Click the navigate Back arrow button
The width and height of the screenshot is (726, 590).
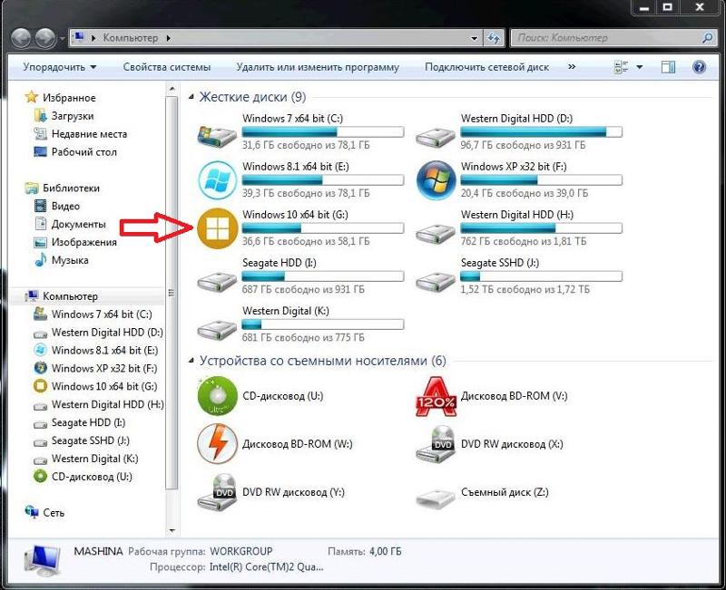(x=22, y=38)
